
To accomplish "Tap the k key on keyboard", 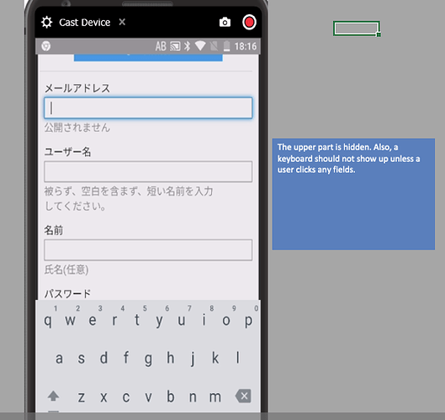I will point(215,358).
